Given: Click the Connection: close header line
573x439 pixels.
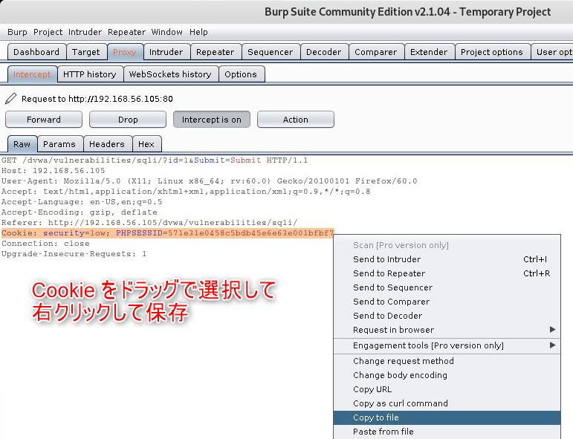Looking at the screenshot, I should [45, 244].
